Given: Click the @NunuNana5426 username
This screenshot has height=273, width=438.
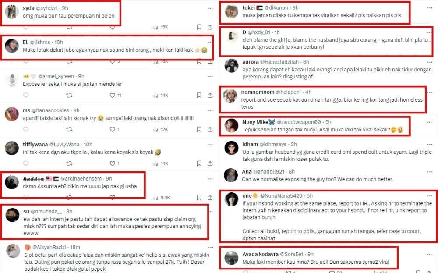Looking at the screenshot, I should coord(281,196).
